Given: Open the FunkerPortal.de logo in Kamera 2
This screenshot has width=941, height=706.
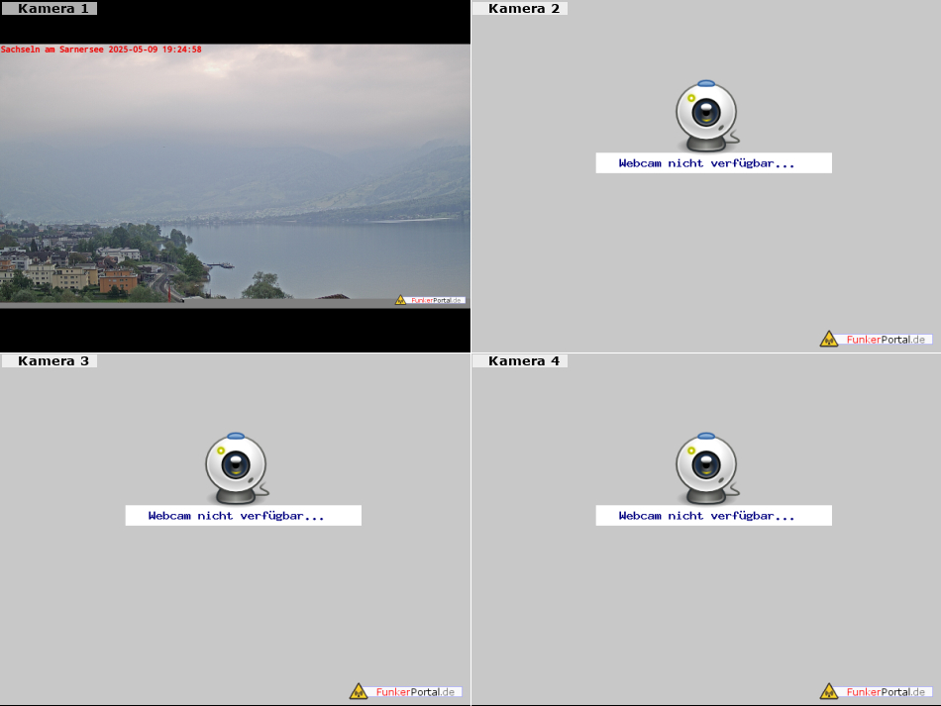Looking at the screenshot, I should pos(877,339).
